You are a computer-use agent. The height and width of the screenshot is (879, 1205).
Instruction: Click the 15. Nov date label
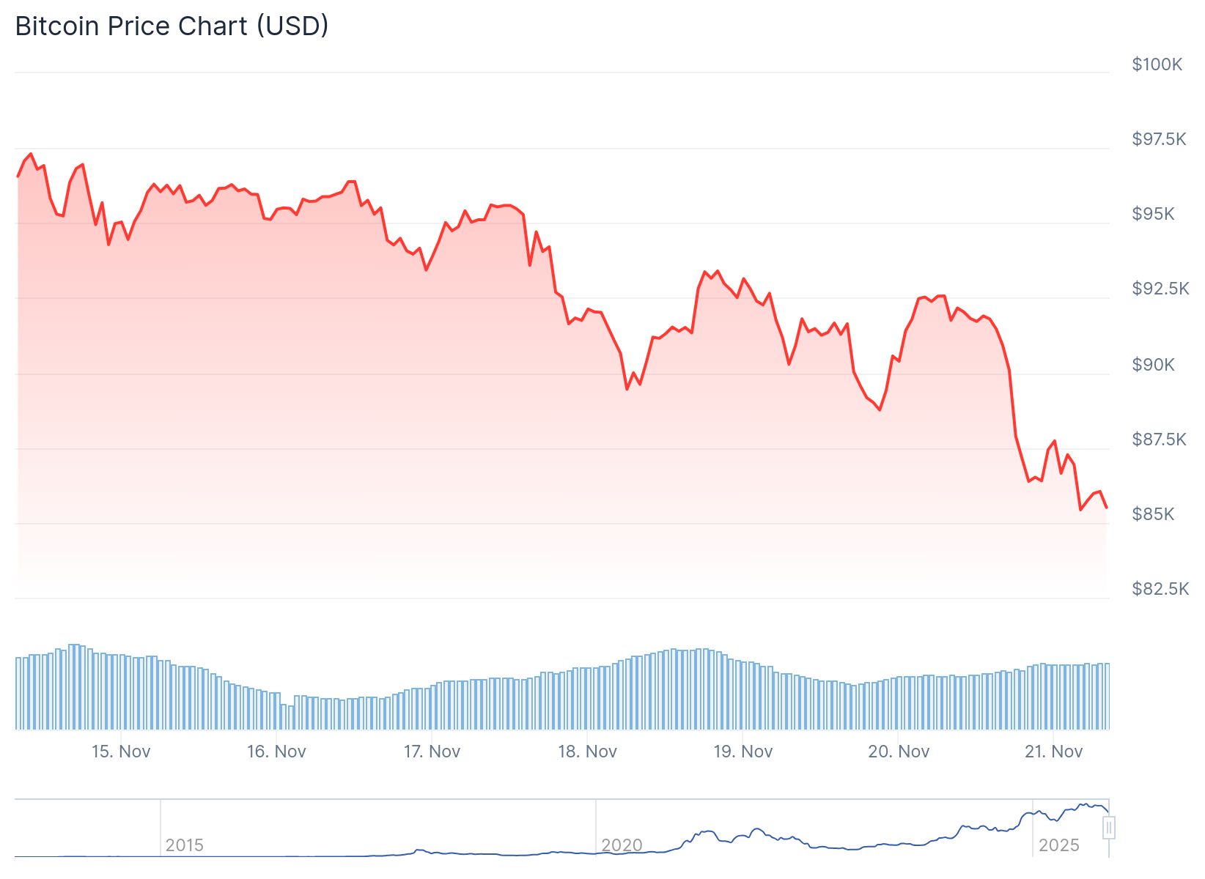point(121,752)
